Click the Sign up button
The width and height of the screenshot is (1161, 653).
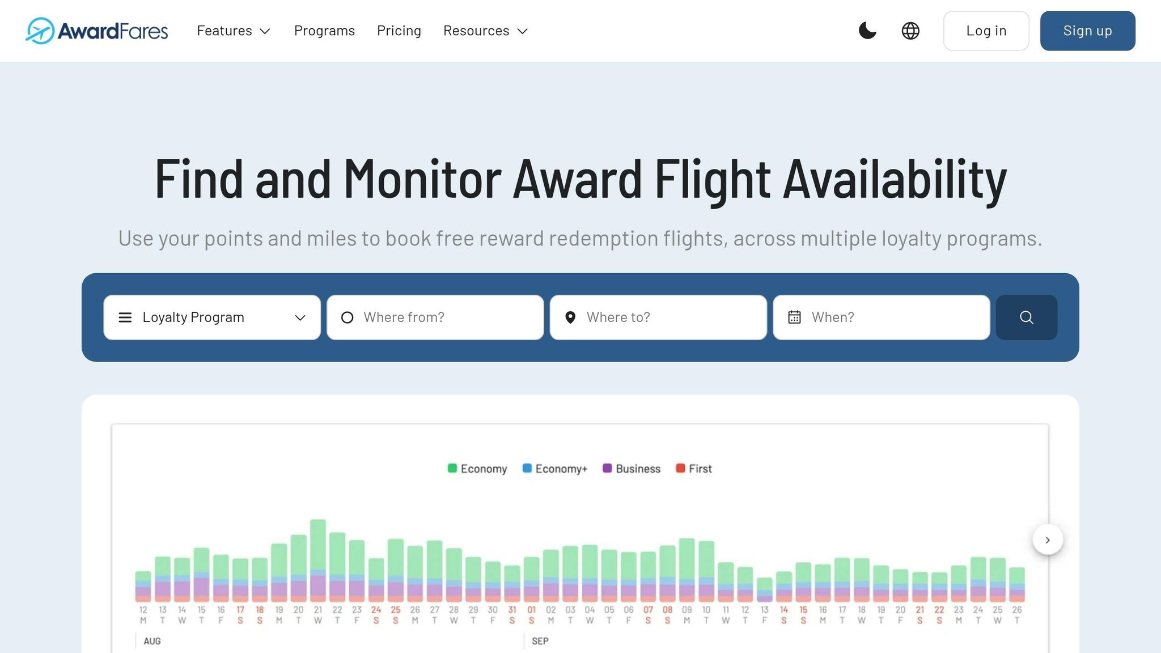[x=1087, y=31]
